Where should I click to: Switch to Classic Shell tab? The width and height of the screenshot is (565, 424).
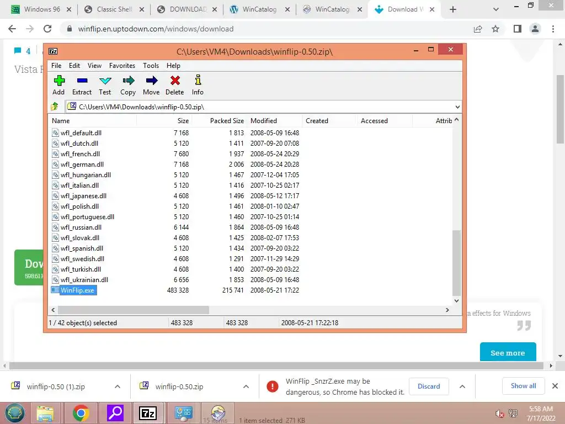pos(114,10)
